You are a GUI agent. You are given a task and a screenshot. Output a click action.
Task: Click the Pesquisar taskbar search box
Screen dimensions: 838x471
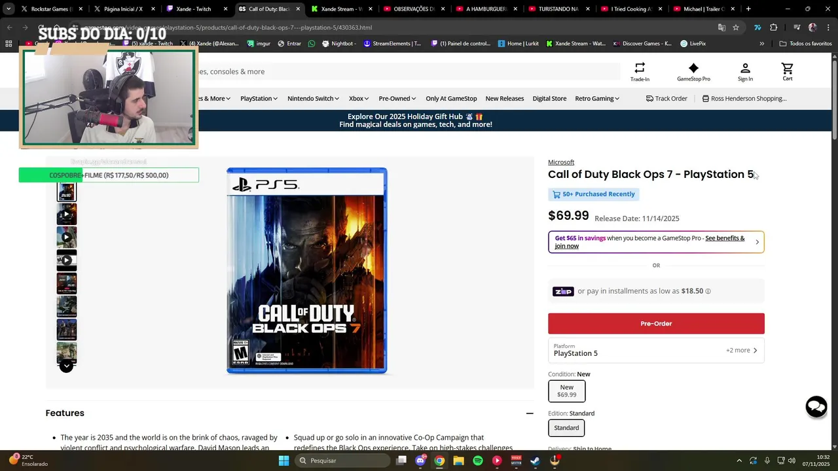(x=342, y=461)
